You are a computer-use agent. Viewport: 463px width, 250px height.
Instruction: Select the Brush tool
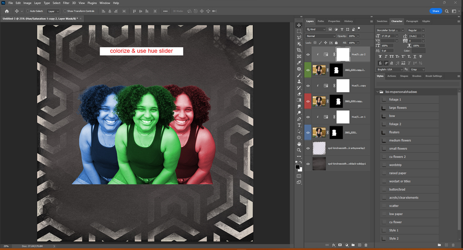click(299, 75)
